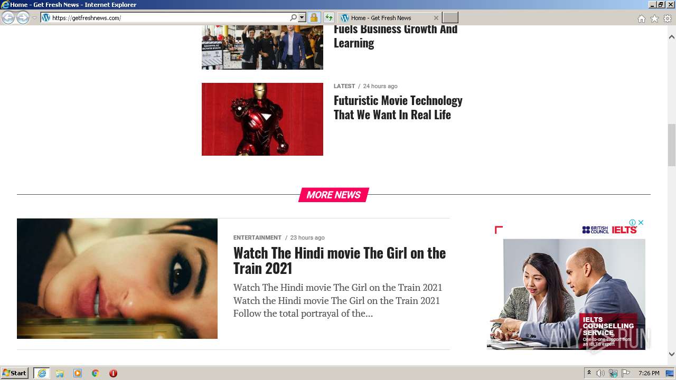Open Favorites with the star icon

(x=654, y=18)
